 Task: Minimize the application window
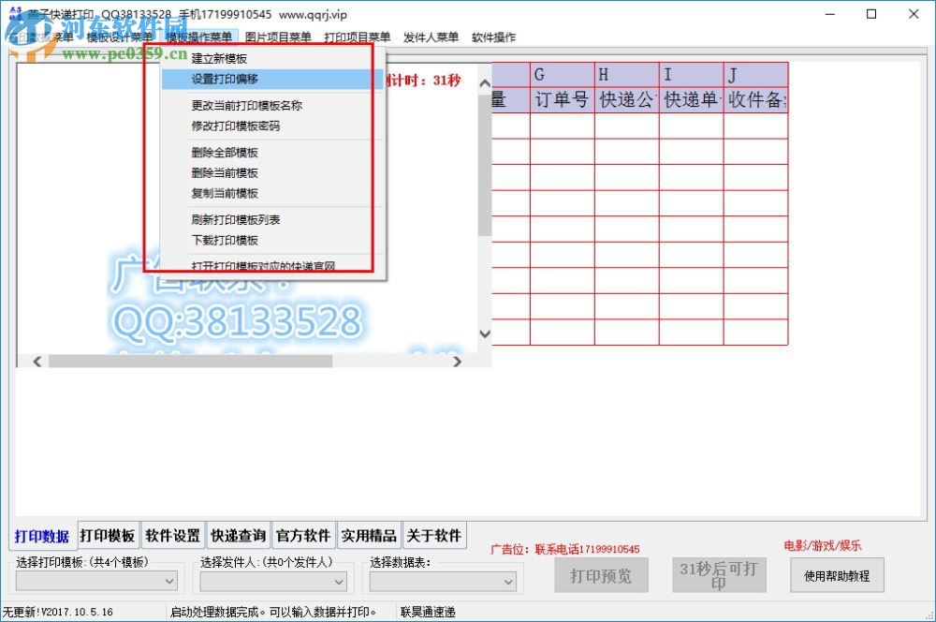coord(829,14)
